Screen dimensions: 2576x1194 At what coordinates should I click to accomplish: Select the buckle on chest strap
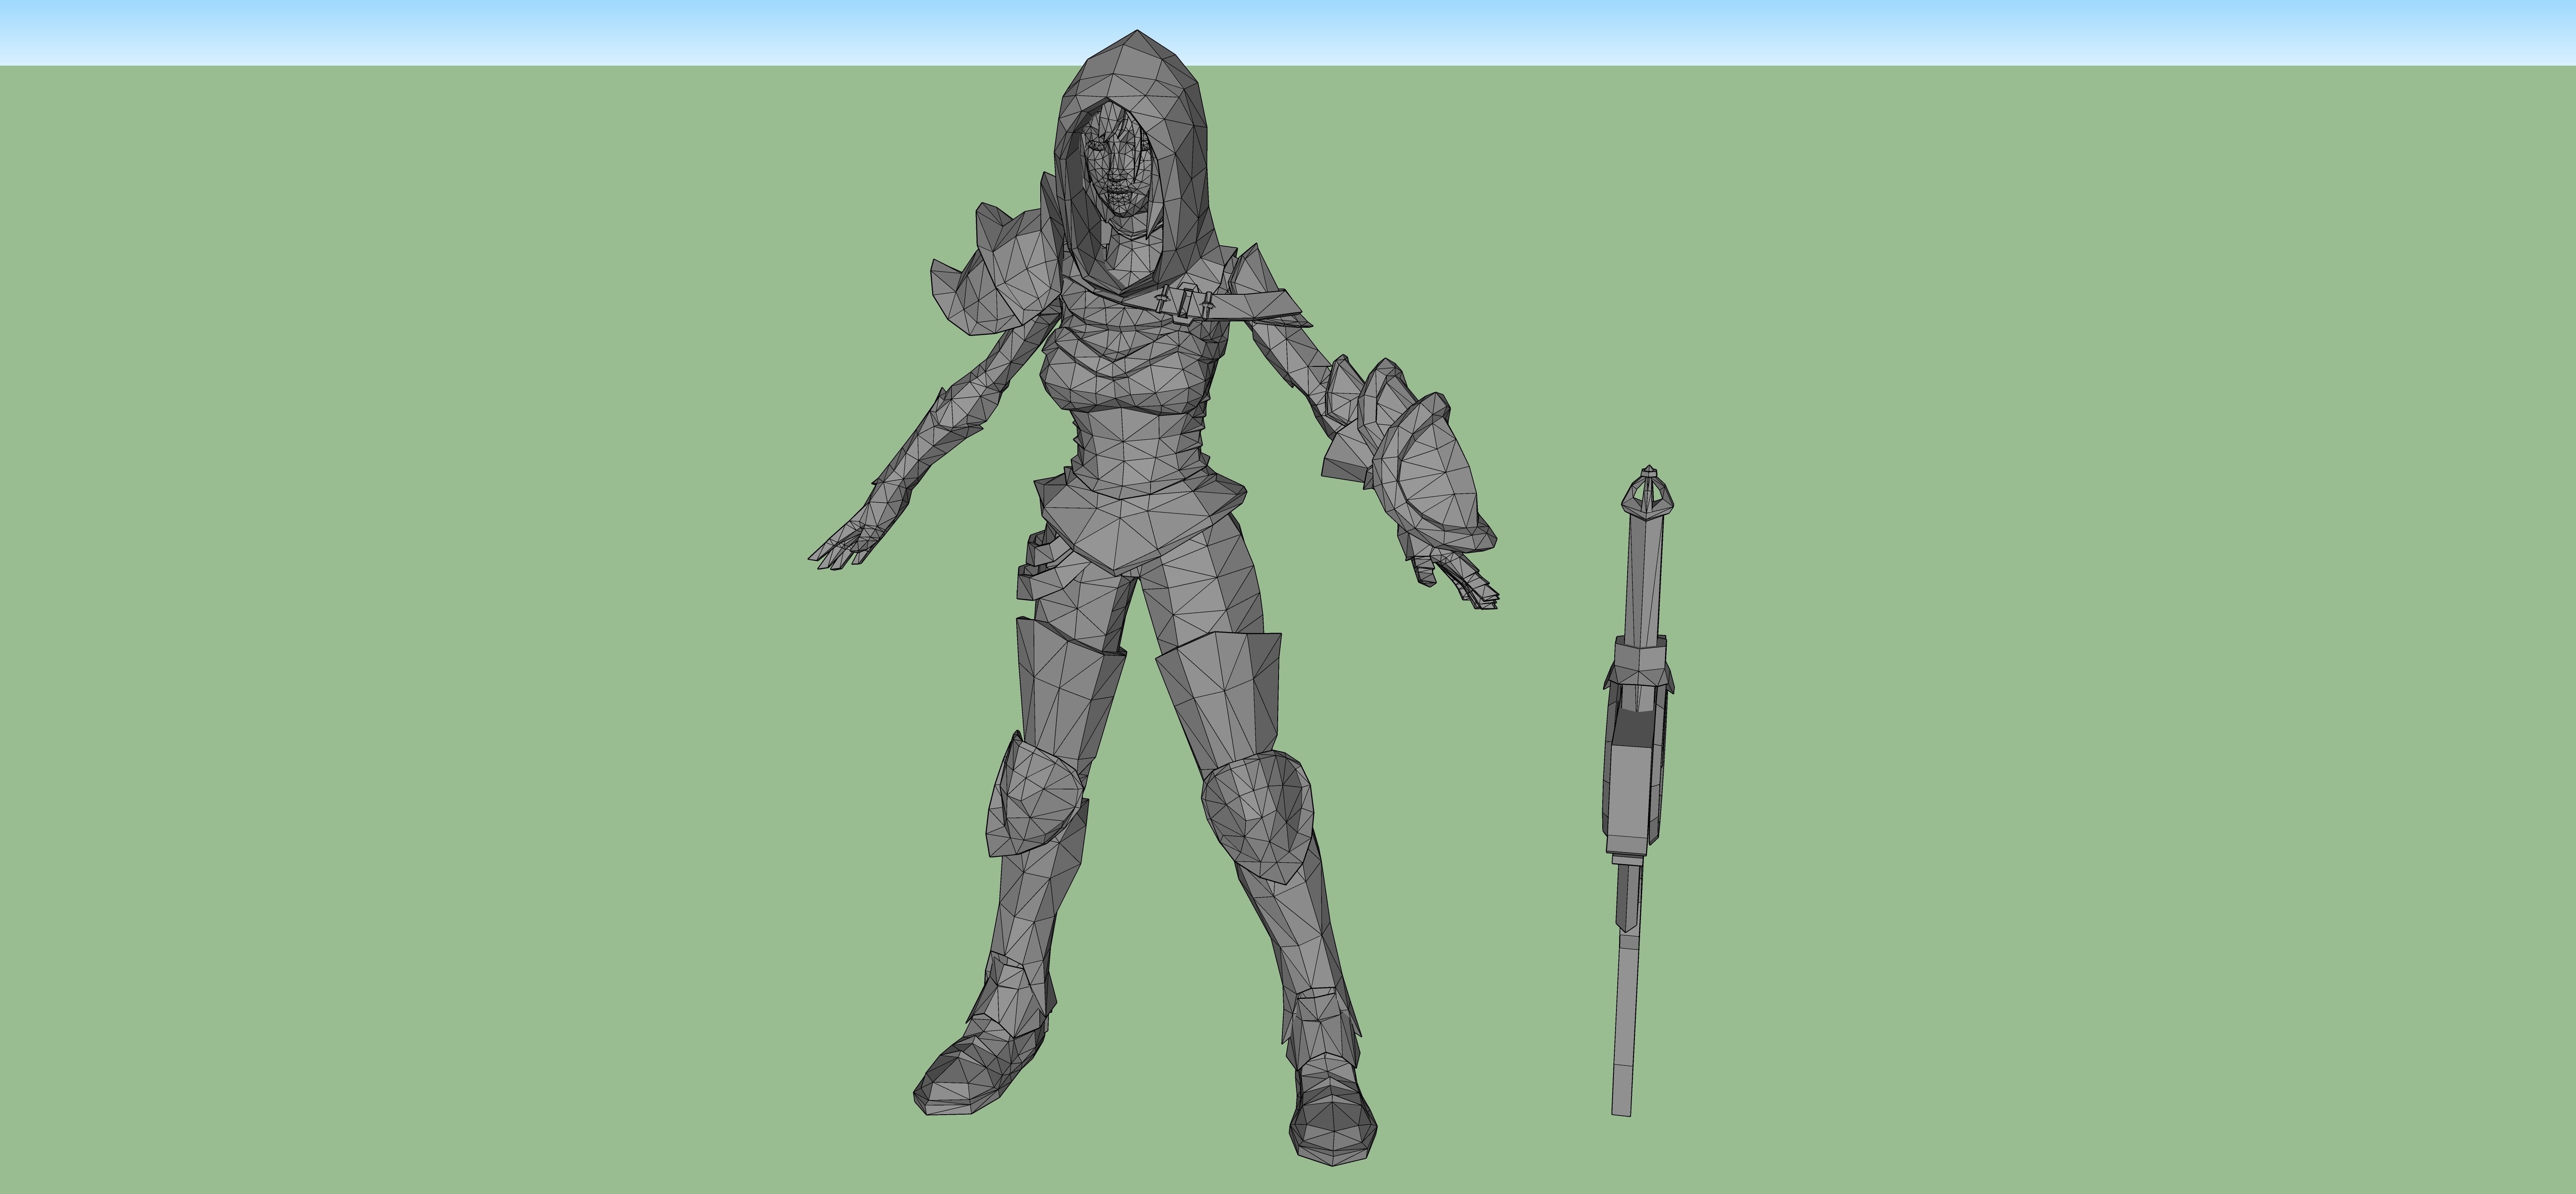[x=1186, y=303]
